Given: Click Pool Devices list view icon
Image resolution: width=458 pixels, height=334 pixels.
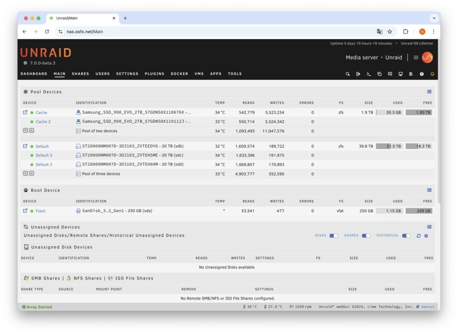Looking at the screenshot, I should (429, 92).
